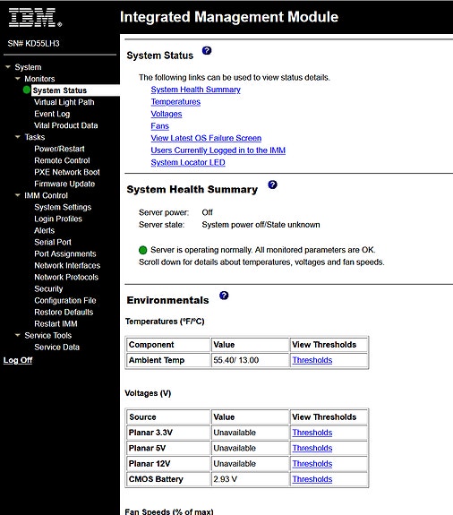Image resolution: width=453 pixels, height=515 pixels.
Task: Collapse the Service Tools section arrow
Action: click(18, 335)
